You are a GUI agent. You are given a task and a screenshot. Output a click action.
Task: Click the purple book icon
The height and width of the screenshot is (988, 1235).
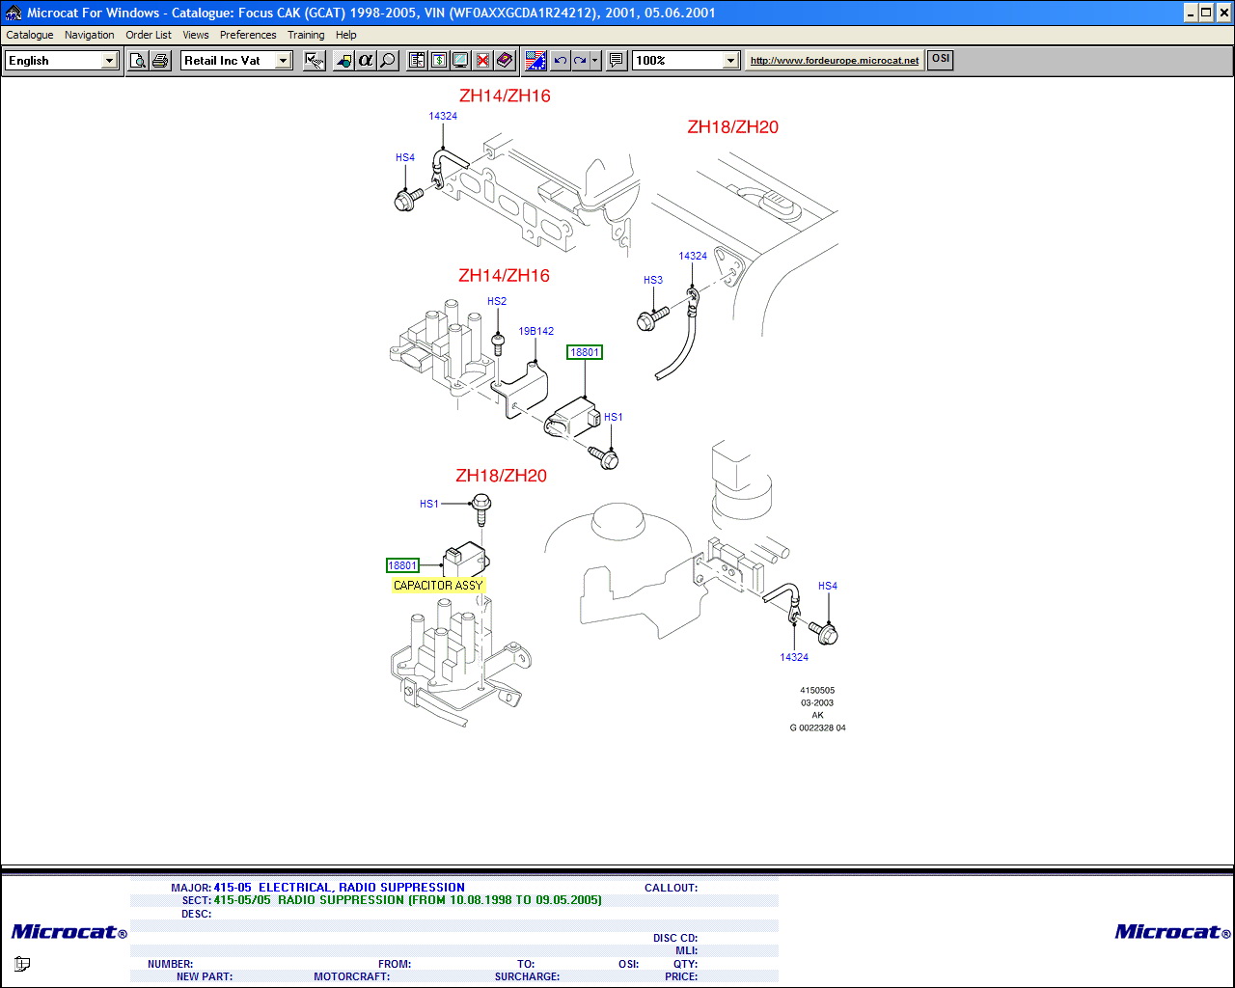coord(505,61)
